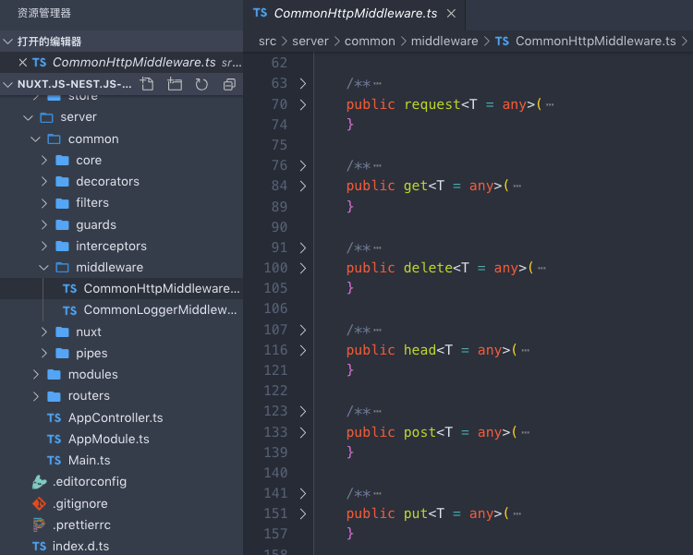Open the .gitignore file
The image size is (693, 555).
coord(122,503)
